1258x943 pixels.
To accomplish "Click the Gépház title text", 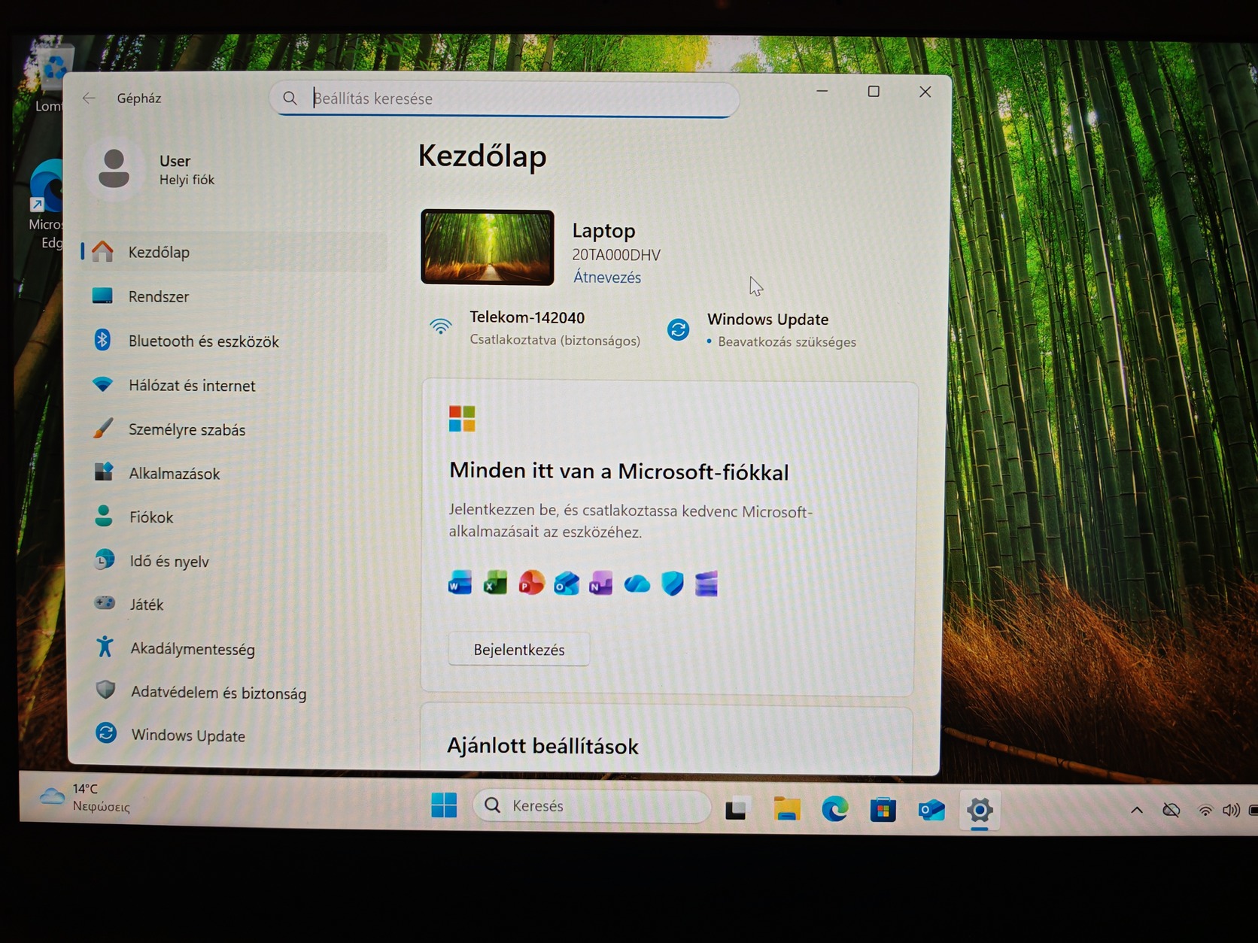I will [x=139, y=99].
